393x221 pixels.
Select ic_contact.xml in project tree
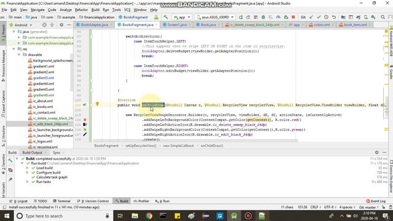[x=44, y=112]
